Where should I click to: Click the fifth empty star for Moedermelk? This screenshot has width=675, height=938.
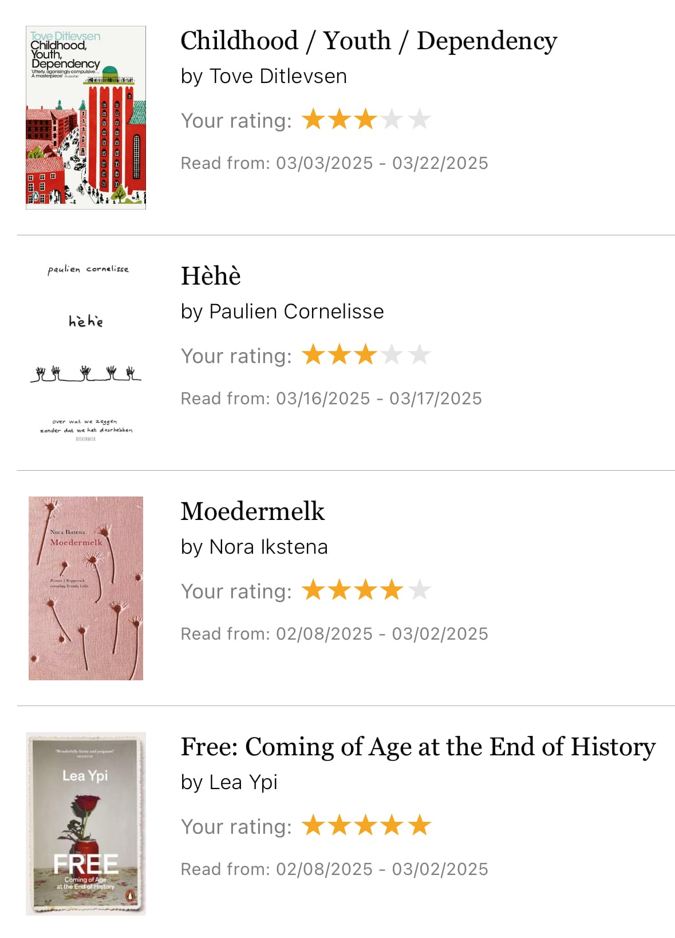pyautogui.click(x=420, y=590)
